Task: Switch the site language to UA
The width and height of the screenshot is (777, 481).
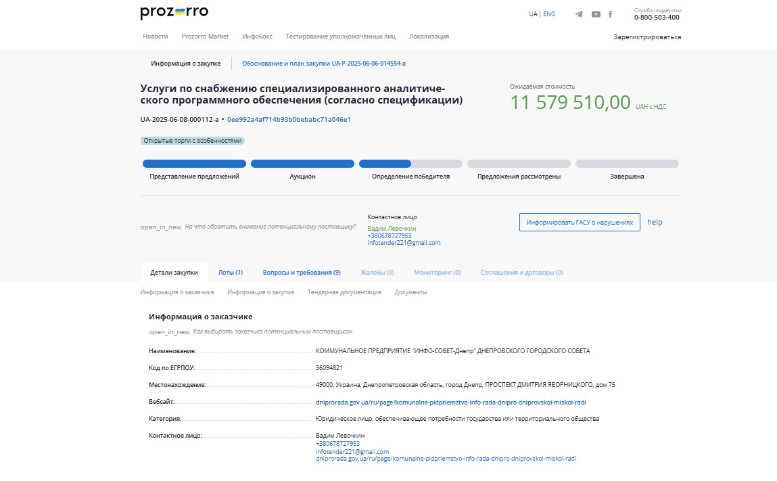Action: point(533,14)
